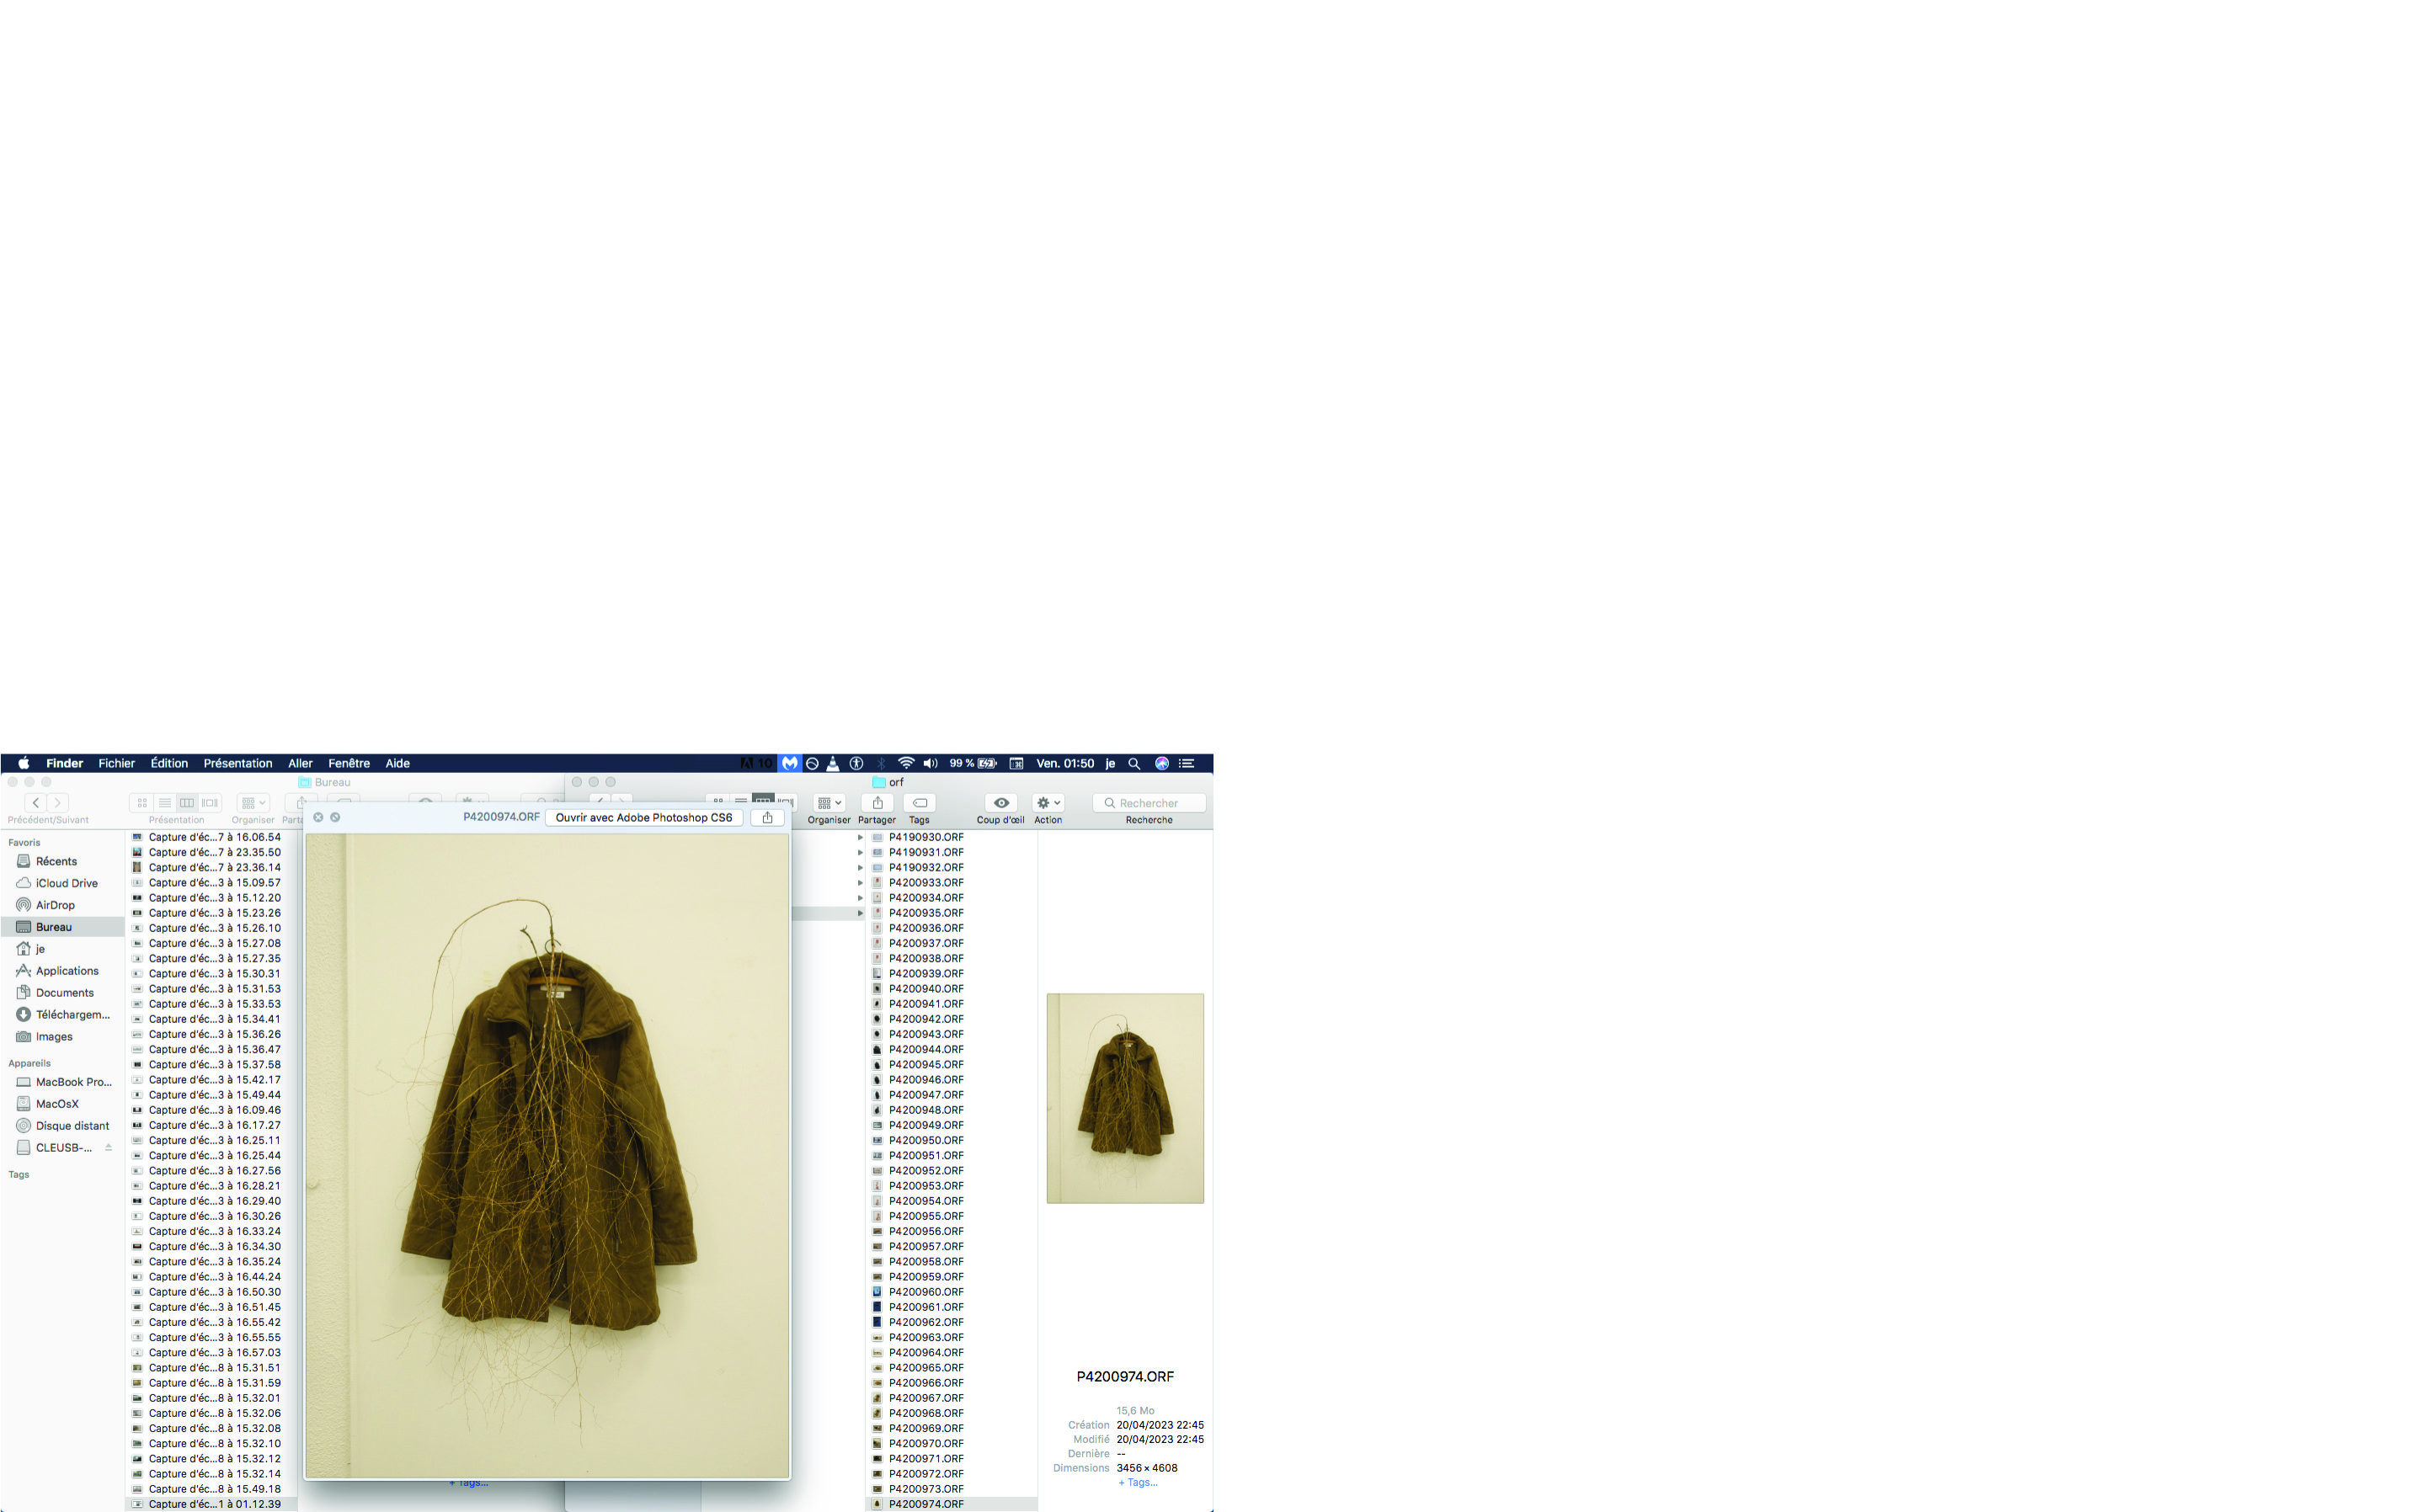Open the Organiser dropdown in orf window
Image resolution: width=2427 pixels, height=1512 pixels.
829,803
